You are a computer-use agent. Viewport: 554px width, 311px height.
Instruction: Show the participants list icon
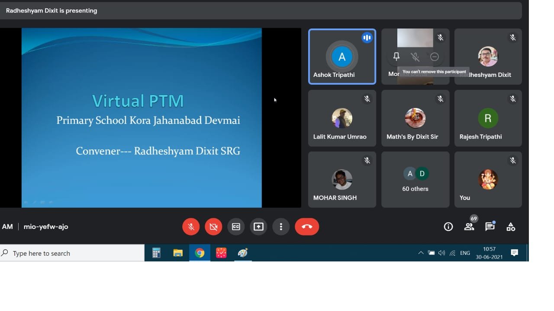[469, 227]
